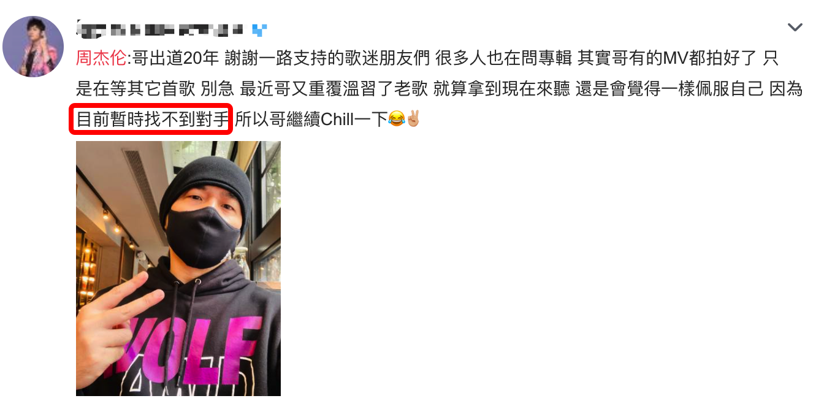This screenshot has height=401, width=824.
Task: Click the blue verified badge icon
Action: 260,29
